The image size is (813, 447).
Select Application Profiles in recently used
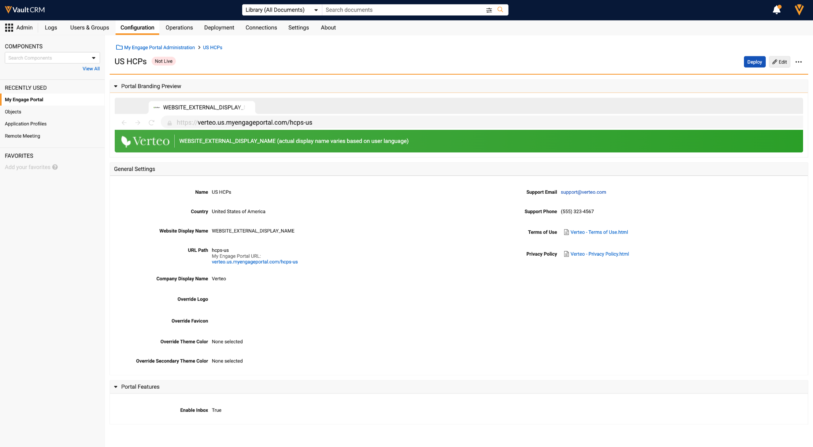(52, 124)
